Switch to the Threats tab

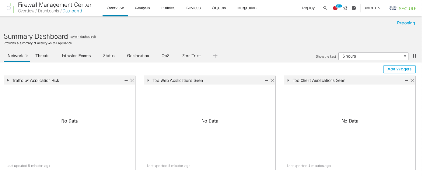(42, 56)
